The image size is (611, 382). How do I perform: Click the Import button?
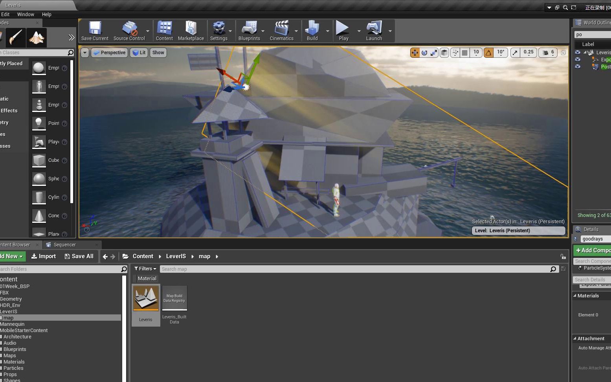click(44, 256)
